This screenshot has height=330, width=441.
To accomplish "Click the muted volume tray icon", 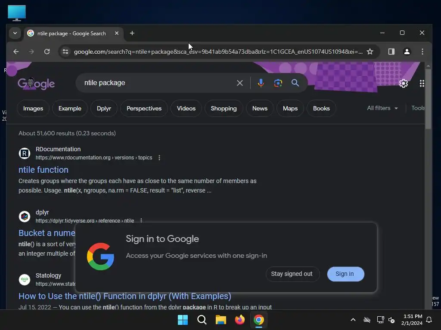I will (391, 320).
